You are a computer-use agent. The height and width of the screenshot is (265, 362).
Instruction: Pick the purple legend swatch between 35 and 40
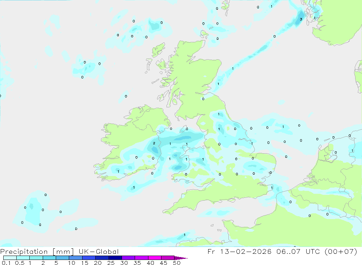coord(142,258)
